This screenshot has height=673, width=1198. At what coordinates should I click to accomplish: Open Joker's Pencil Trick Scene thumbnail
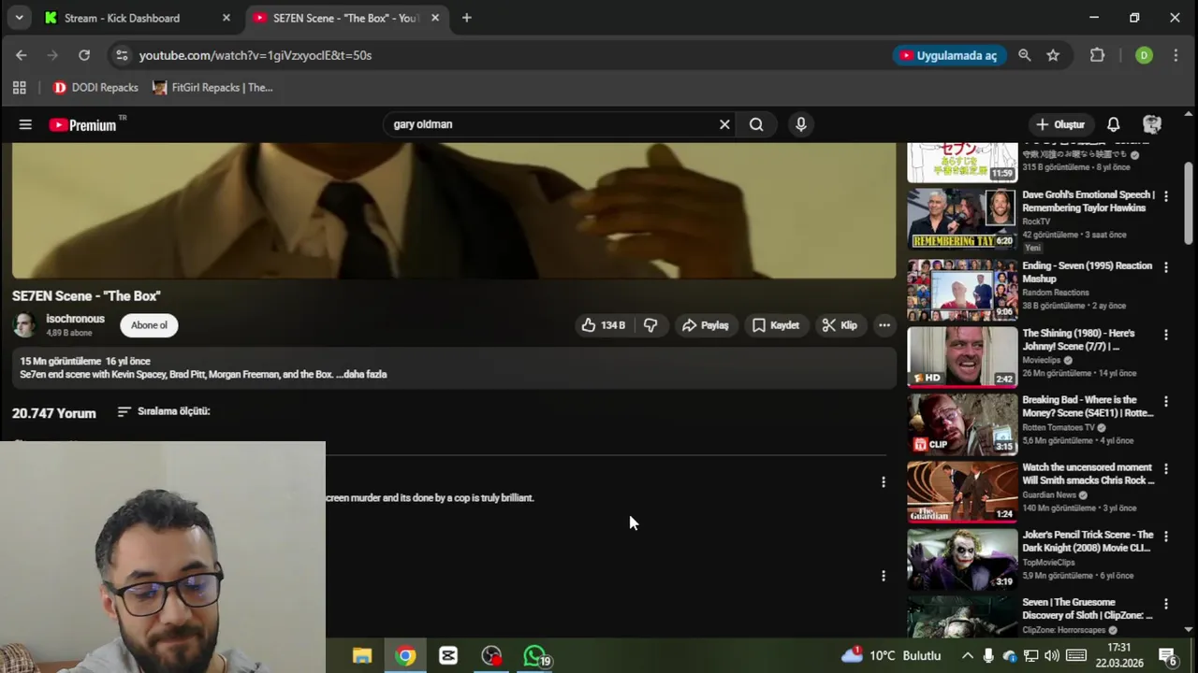962,559
